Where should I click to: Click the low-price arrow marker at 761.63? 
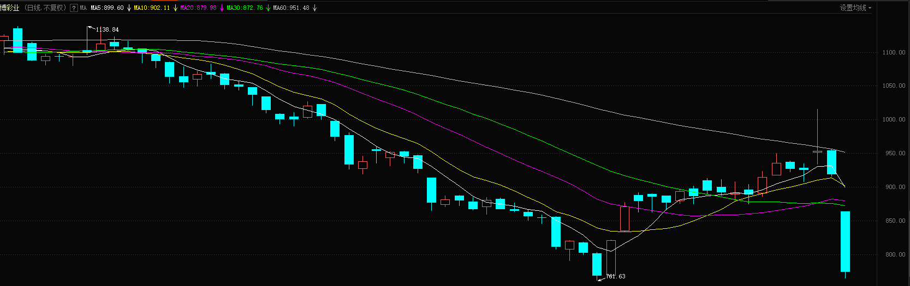[x=601, y=278]
